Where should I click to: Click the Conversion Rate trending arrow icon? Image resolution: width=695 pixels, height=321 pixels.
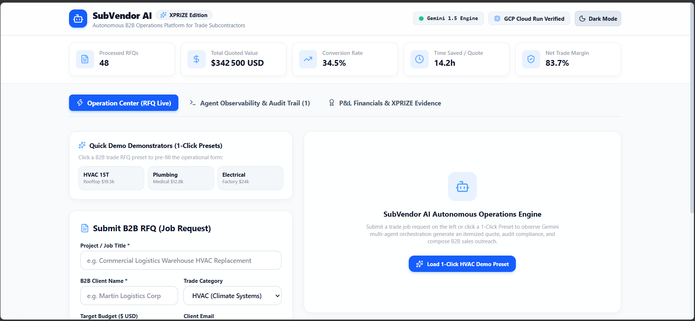click(x=308, y=59)
